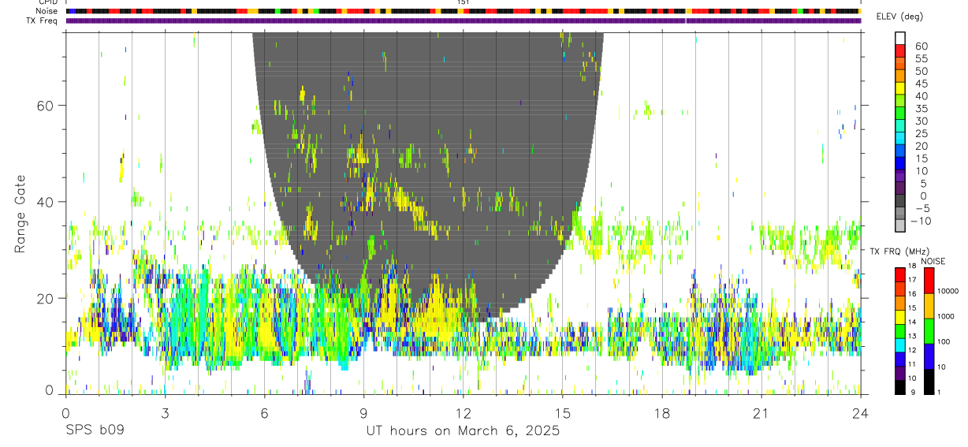Click the 'UT hours on March 6, 2025' label

(x=463, y=431)
